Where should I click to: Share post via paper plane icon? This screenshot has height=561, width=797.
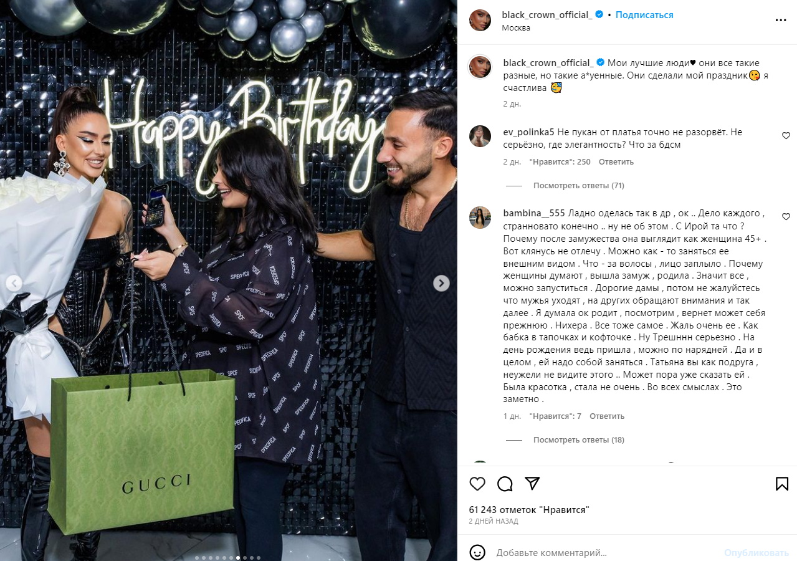pos(532,484)
